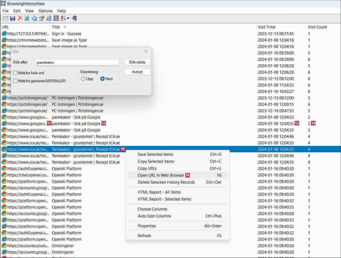Choose Open URL In Web Browser
Image resolution: width=341 pixels, height=258 pixels.
pos(161,175)
